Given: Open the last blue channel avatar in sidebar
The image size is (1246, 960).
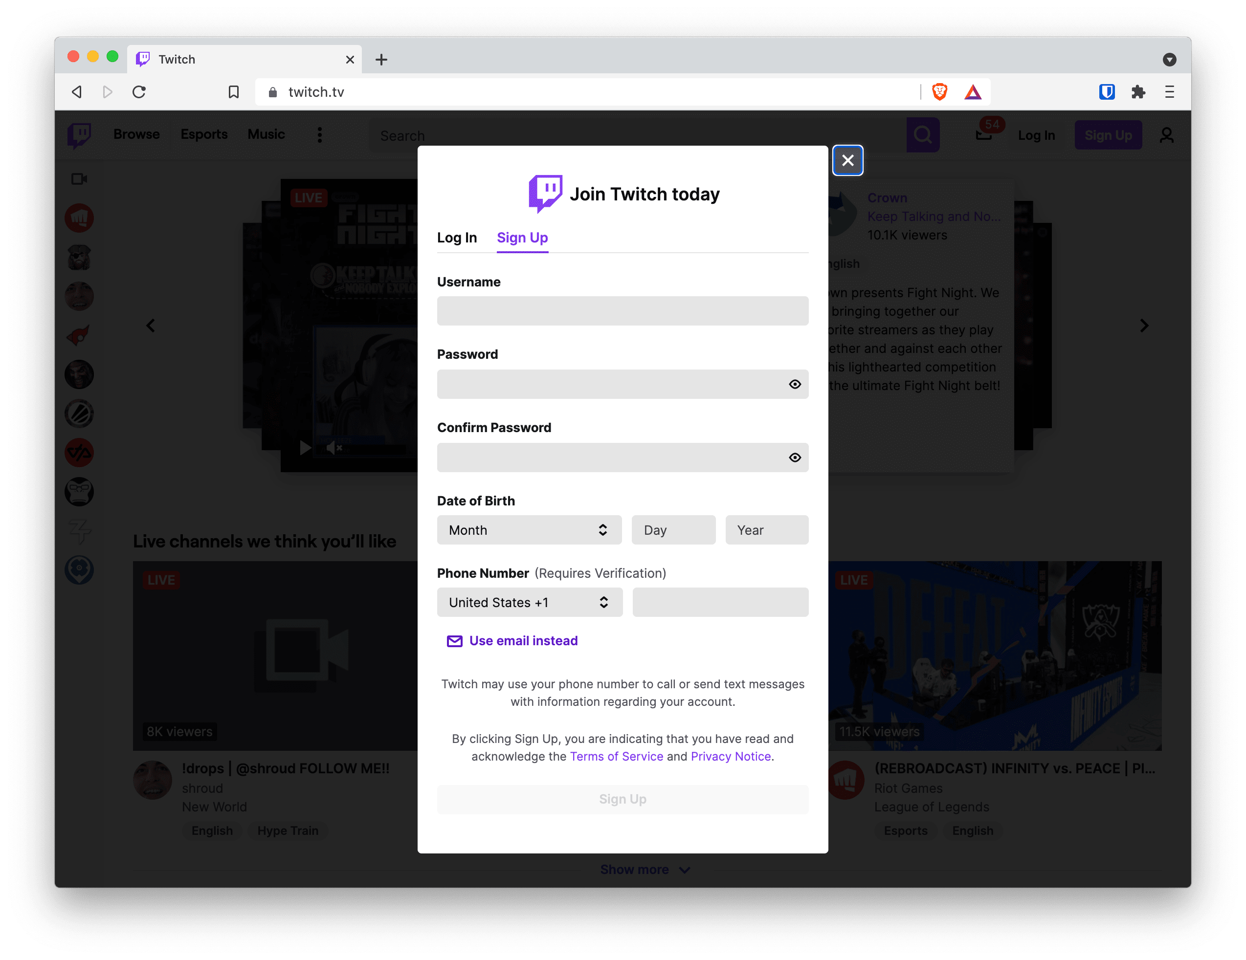Looking at the screenshot, I should (x=79, y=570).
